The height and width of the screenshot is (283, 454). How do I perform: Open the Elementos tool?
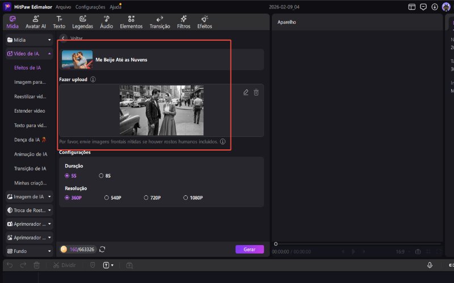coord(131,22)
